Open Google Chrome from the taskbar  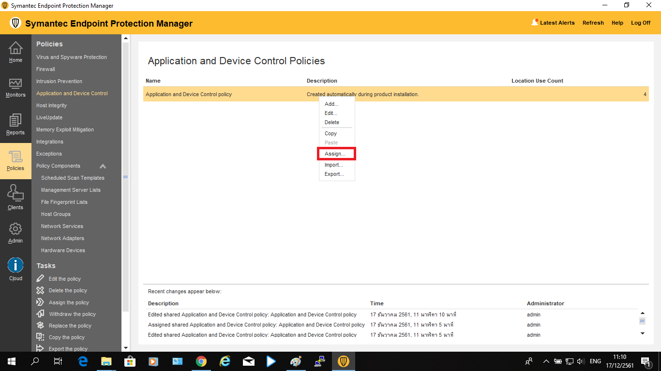(201, 361)
